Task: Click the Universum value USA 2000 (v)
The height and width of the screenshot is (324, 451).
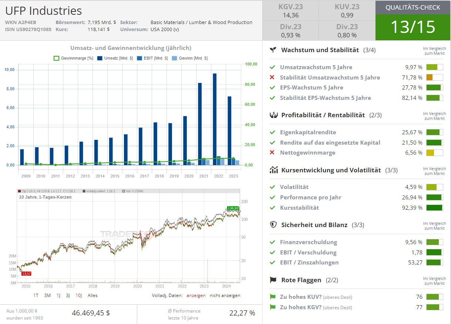Action: tap(165, 29)
